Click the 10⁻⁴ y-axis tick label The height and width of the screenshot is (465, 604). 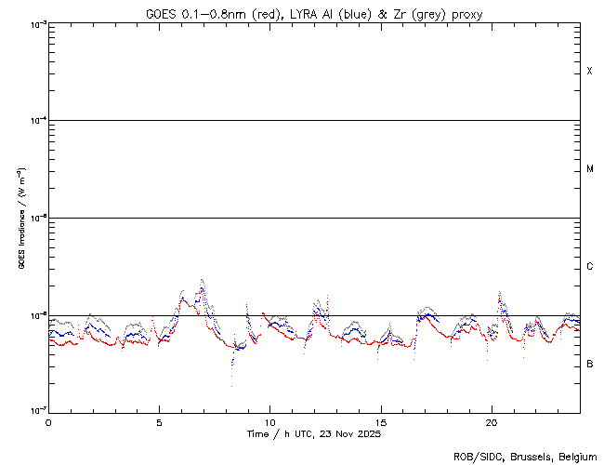(x=33, y=120)
